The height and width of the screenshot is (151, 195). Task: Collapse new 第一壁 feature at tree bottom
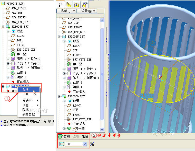tap(64, 129)
